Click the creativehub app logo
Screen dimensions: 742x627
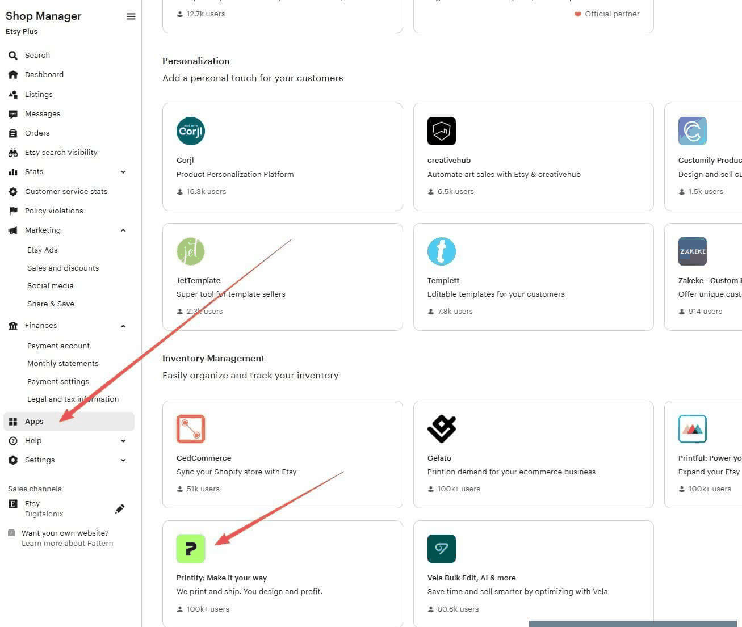[442, 131]
